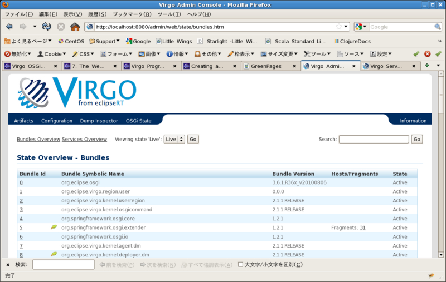Screen dimensions: 446x282
Task: Open the address bar URL history dropdown
Action: [x=346, y=27]
